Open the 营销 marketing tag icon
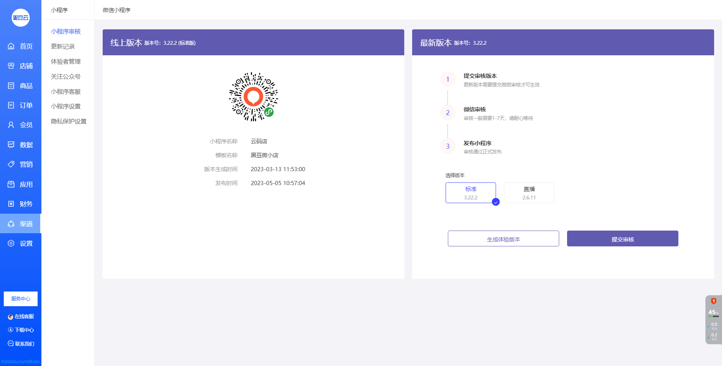The height and width of the screenshot is (366, 722). pyautogui.click(x=11, y=164)
